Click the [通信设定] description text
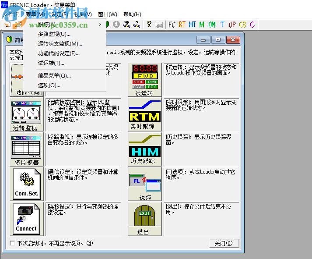This screenshot has height=259, width=312. (x=83, y=174)
